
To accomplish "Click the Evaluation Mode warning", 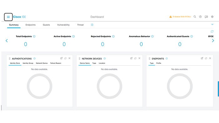I will (180, 17).
